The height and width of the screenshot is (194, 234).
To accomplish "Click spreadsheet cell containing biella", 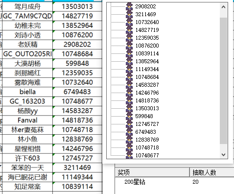I will tap(27, 92).
